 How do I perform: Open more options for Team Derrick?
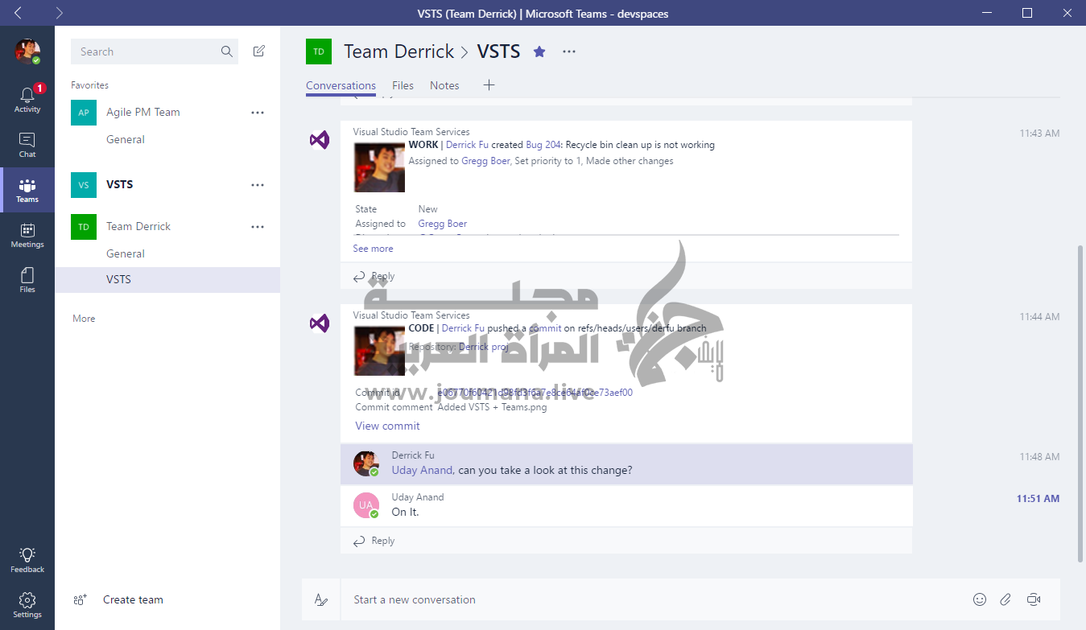coord(258,227)
